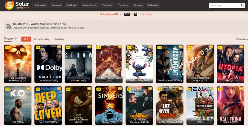Open Ballerina (2023) poster

click(x=230, y=106)
